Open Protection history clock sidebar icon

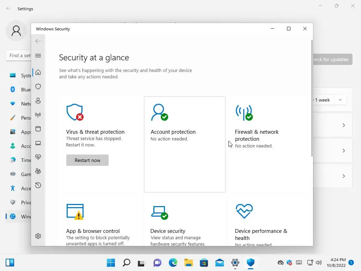pyautogui.click(x=38, y=185)
